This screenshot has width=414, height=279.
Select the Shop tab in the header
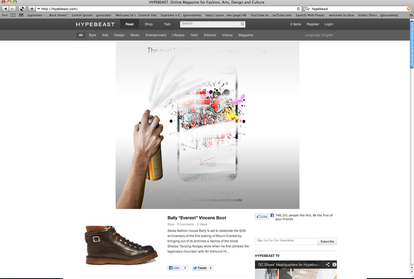(x=149, y=24)
